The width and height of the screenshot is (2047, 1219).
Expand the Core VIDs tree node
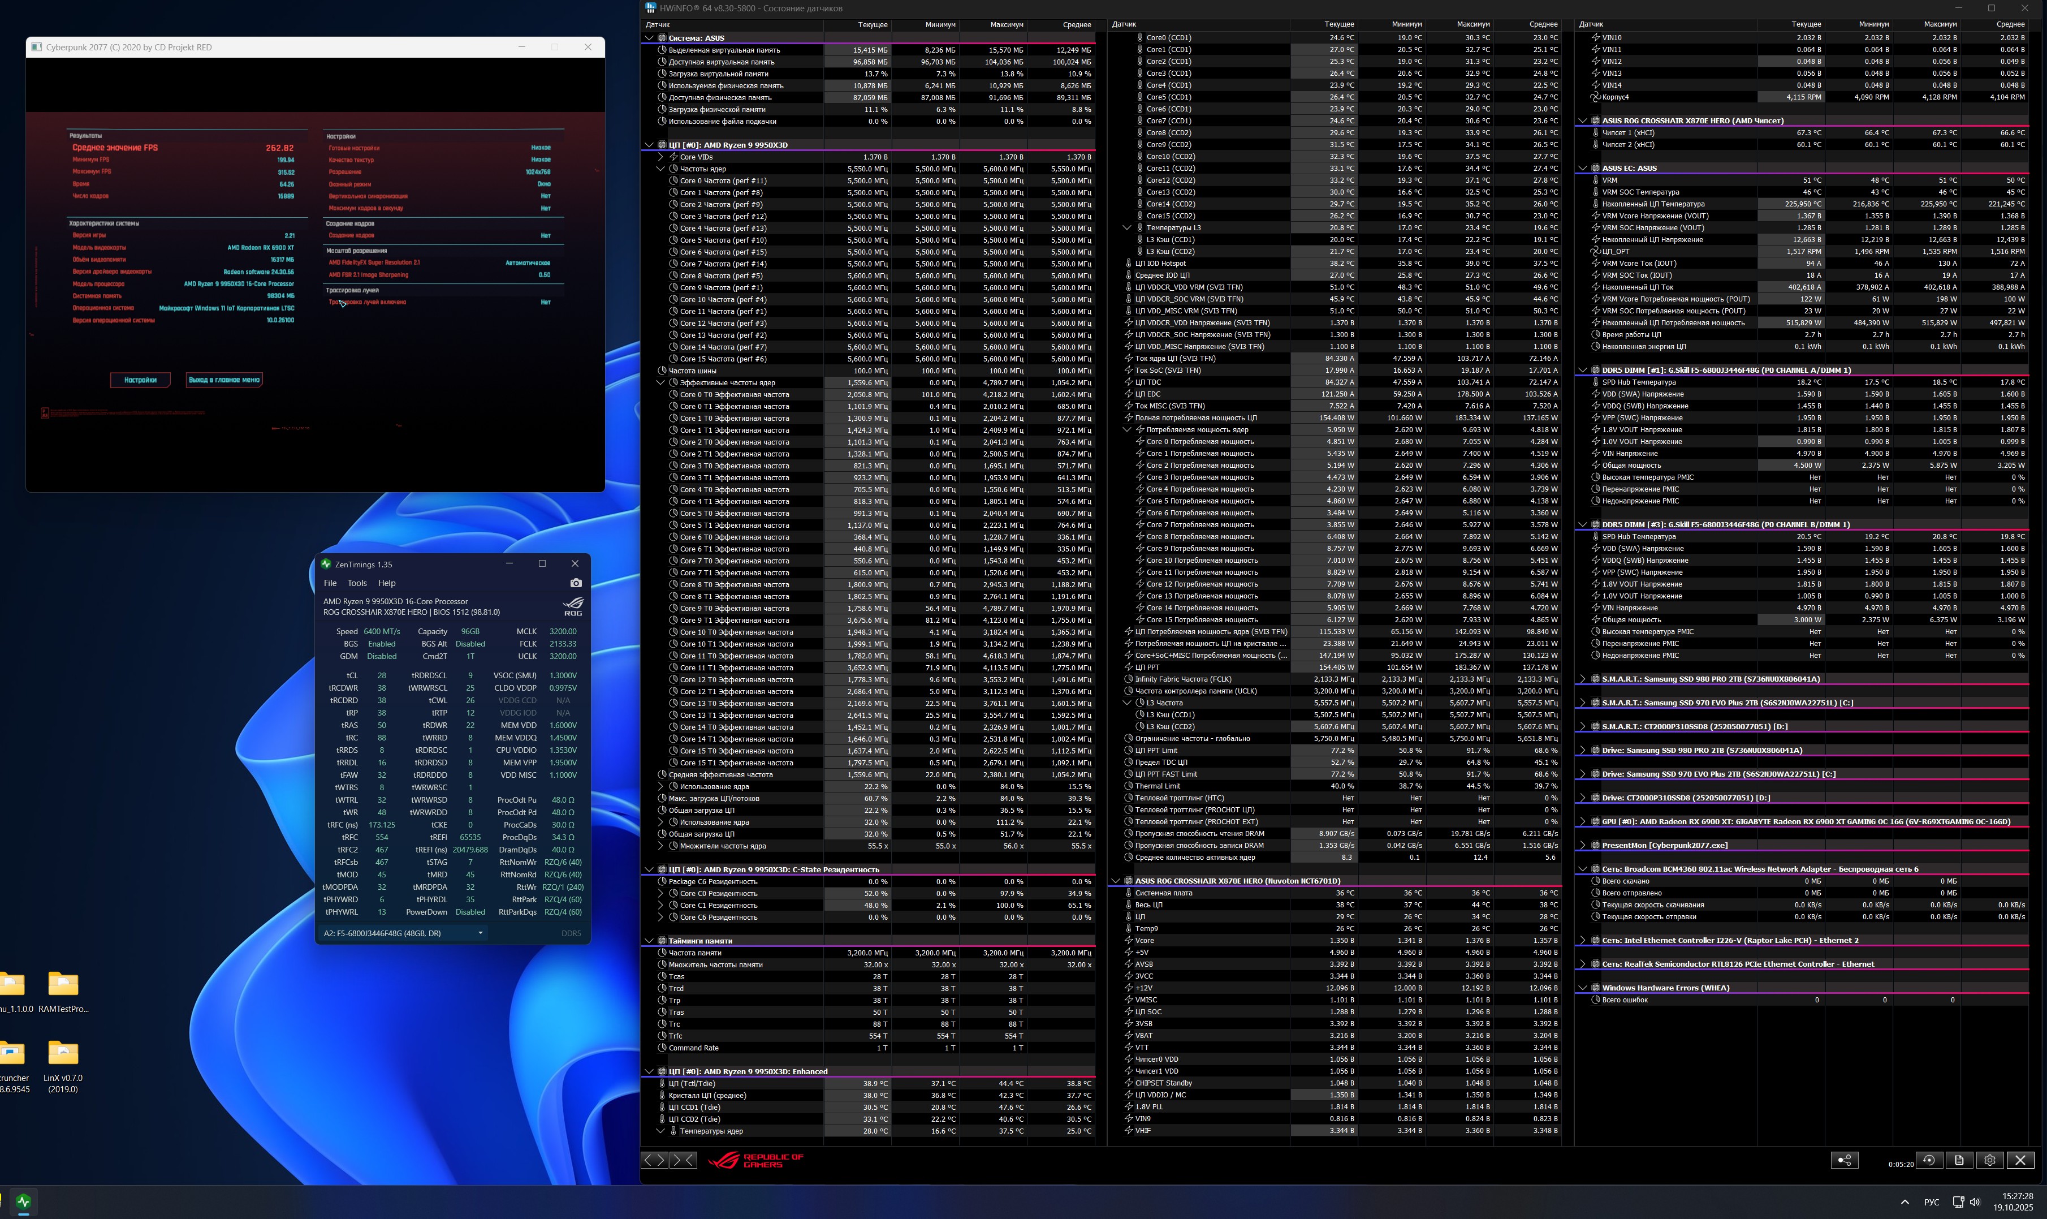[661, 157]
